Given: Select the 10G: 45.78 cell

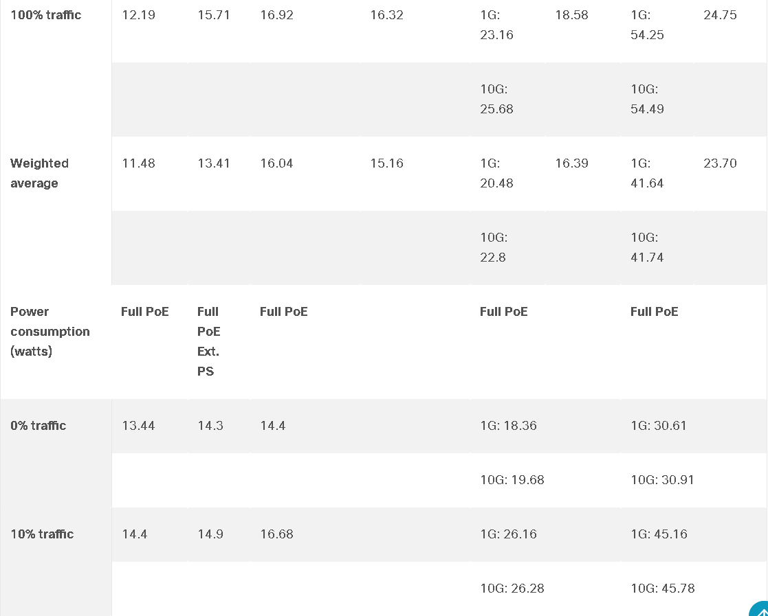Looking at the screenshot, I should [x=663, y=588].
